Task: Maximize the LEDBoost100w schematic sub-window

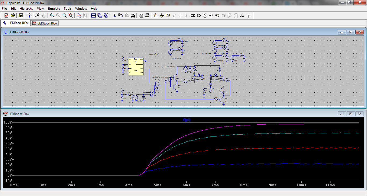Action: tap(351, 32)
